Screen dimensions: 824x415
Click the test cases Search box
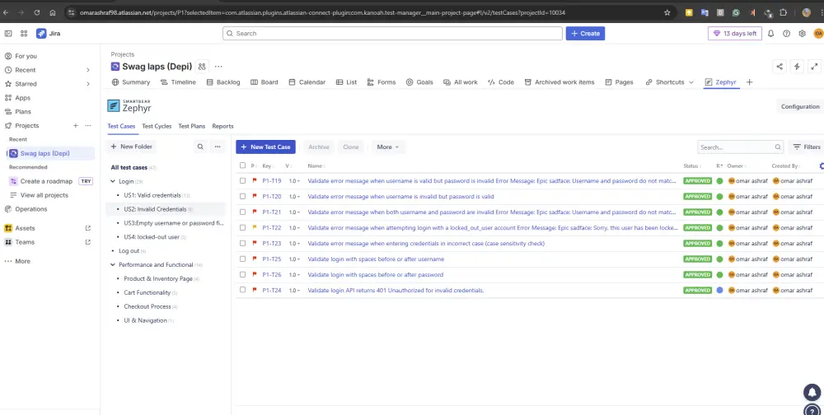pyautogui.click(x=741, y=147)
